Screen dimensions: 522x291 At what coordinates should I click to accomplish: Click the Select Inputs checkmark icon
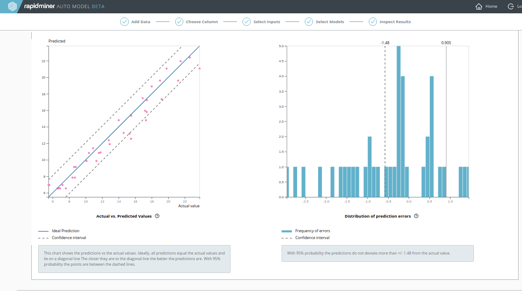click(x=246, y=22)
